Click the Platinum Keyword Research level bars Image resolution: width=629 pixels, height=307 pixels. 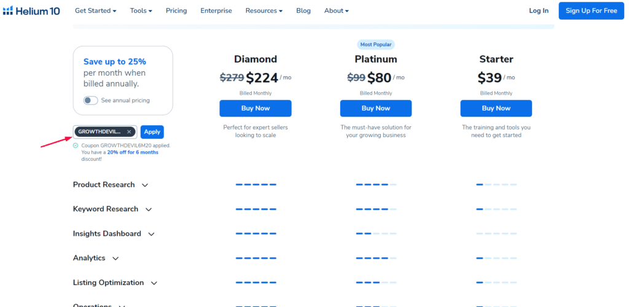(x=376, y=209)
